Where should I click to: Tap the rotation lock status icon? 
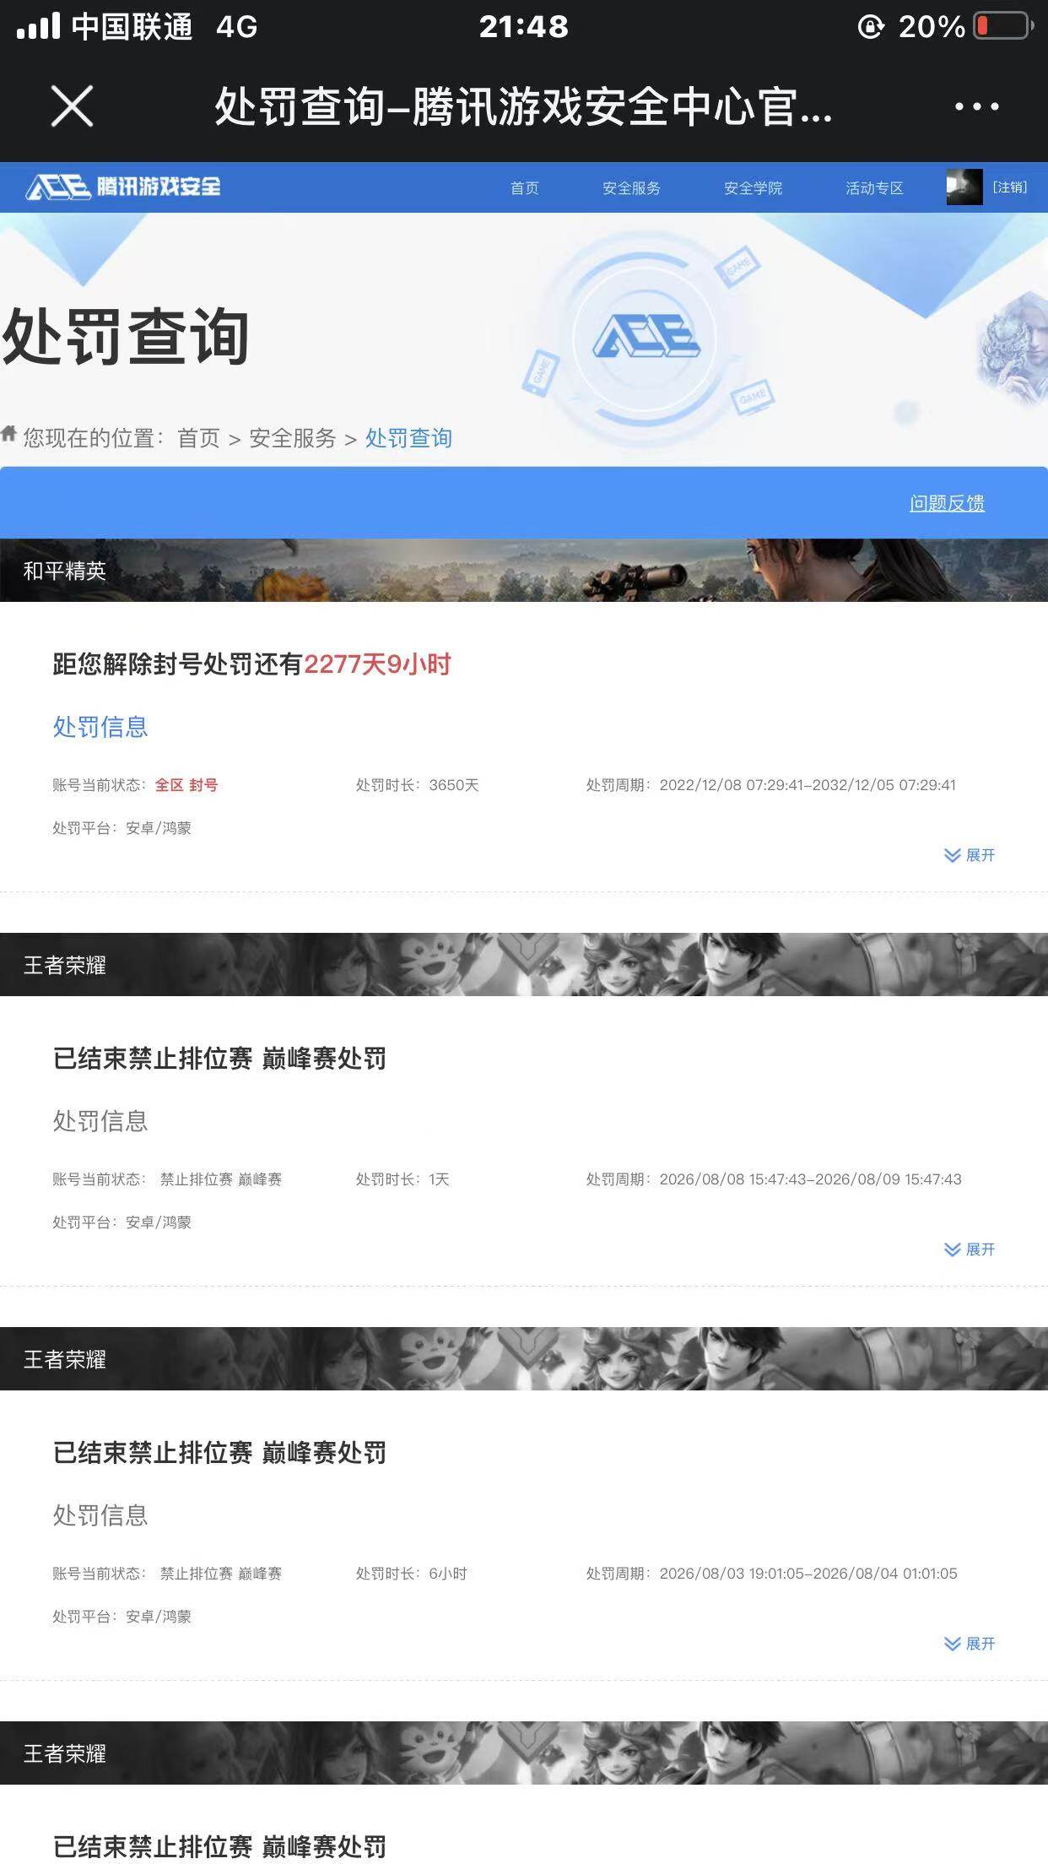tap(871, 27)
